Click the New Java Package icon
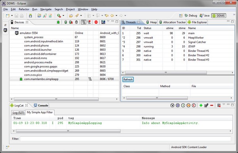Viewport: 238px width, 153px height. [39, 15]
